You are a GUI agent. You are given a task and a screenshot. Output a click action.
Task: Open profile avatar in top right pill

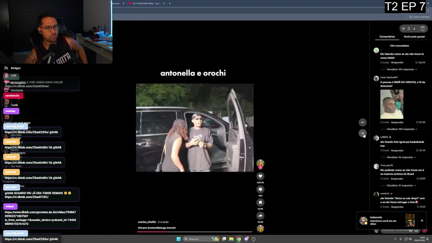(422, 29)
